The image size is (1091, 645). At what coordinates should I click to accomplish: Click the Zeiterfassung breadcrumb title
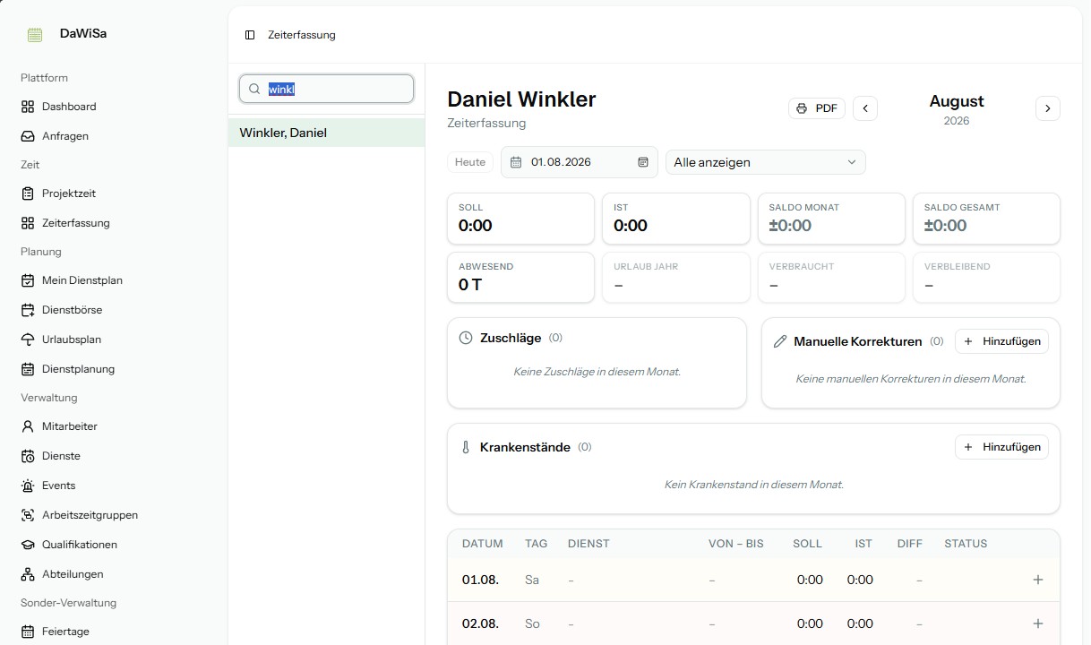point(302,35)
